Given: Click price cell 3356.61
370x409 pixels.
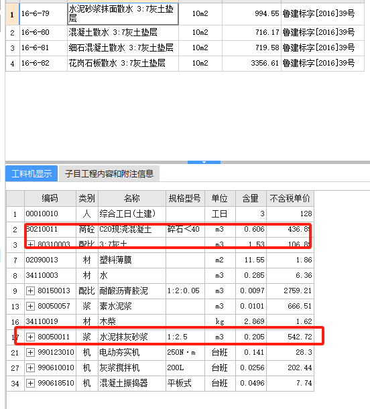Looking at the screenshot, I should coord(251,64).
